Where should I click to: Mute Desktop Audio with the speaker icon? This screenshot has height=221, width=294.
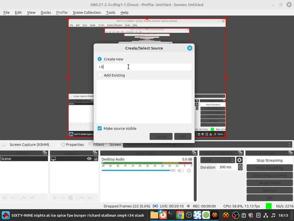coord(180,171)
